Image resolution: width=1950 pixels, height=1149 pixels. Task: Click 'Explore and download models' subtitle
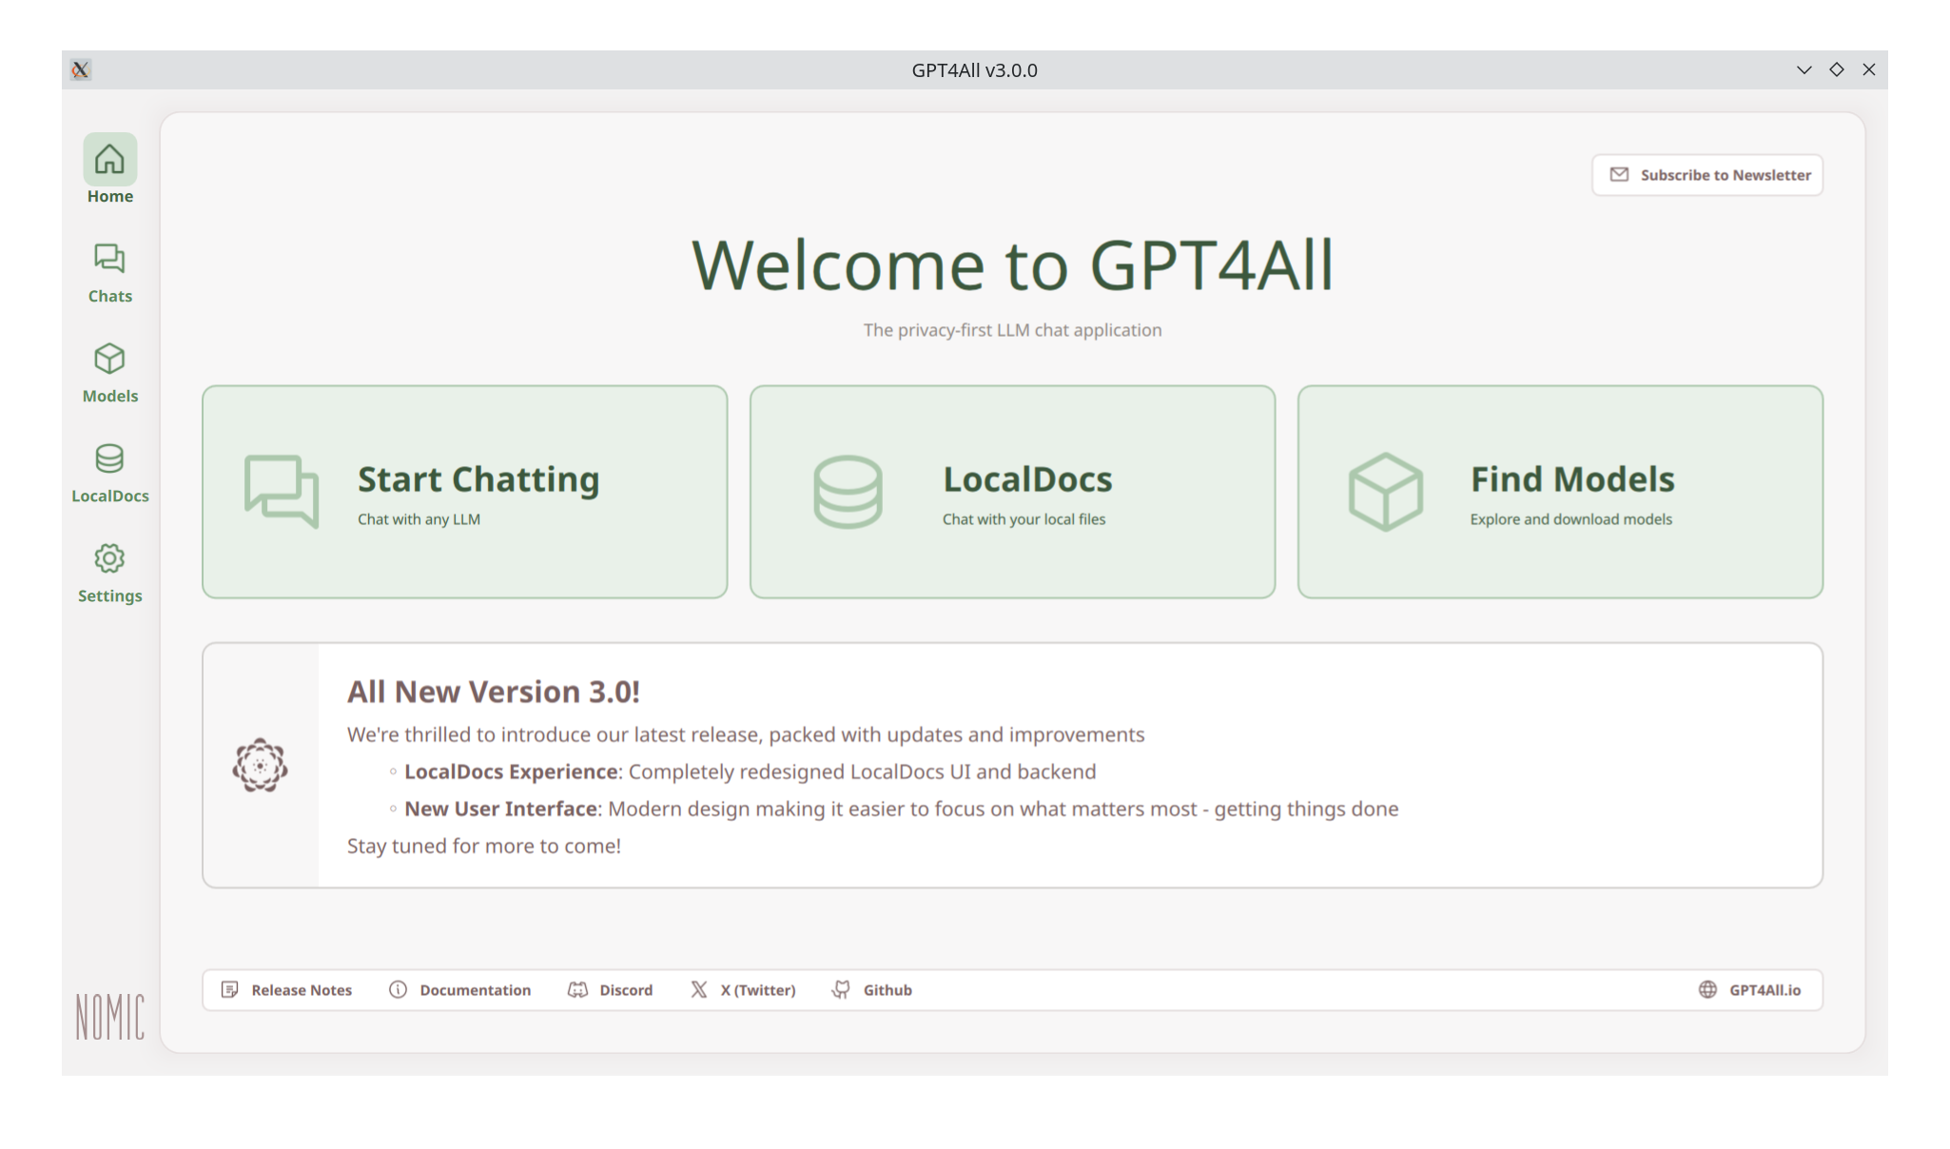coord(1571,519)
